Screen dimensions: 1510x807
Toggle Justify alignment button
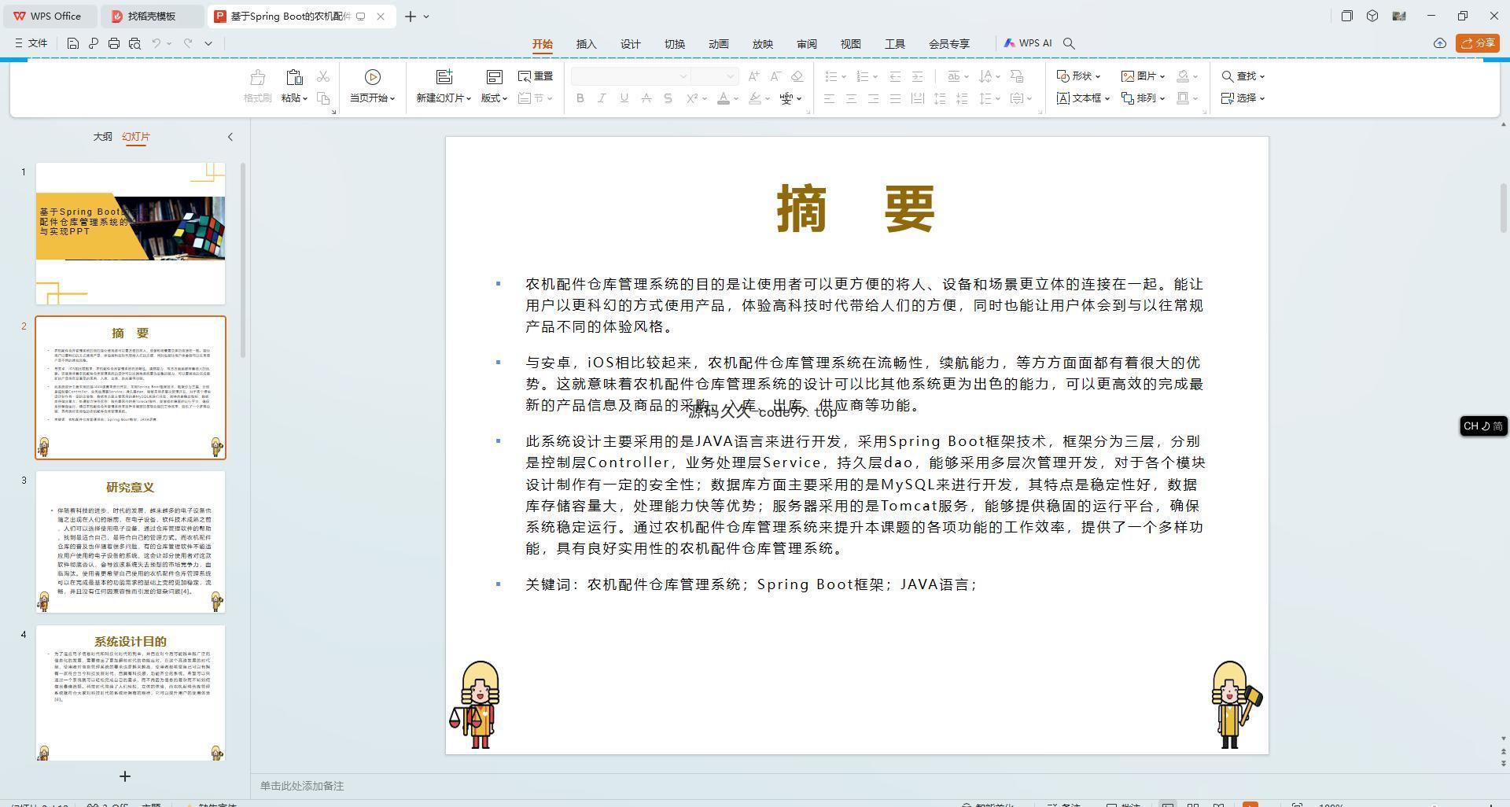pos(895,98)
